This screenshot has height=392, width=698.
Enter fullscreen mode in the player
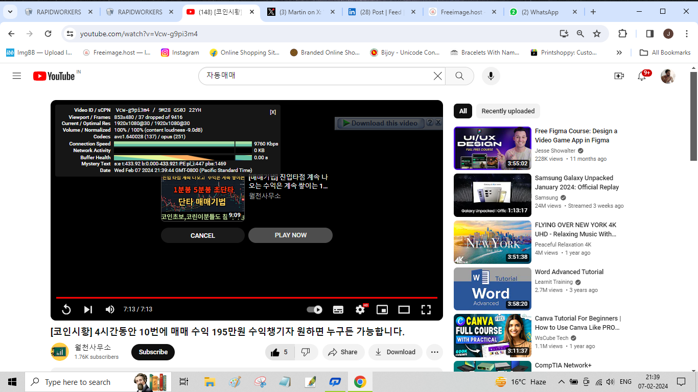426,309
